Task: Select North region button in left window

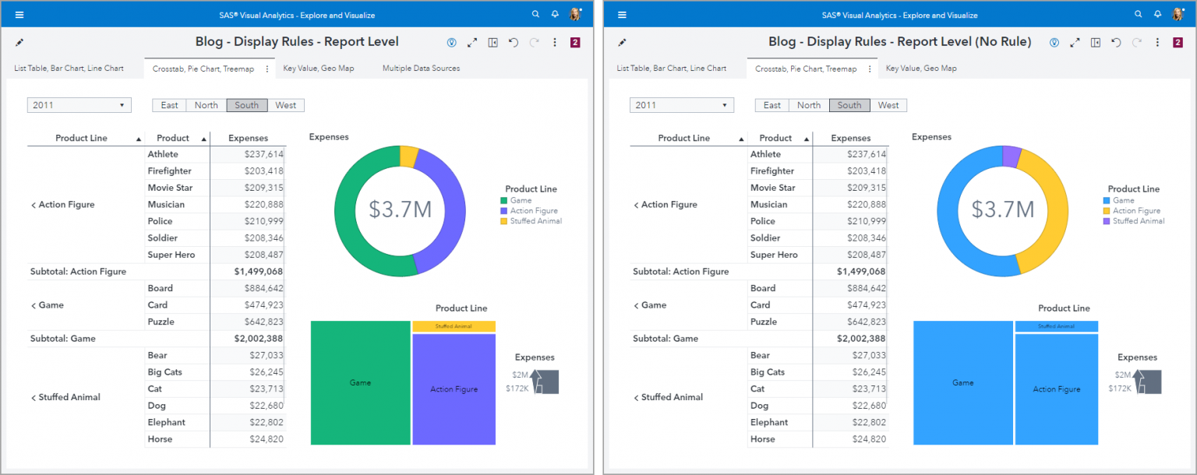Action: click(207, 105)
